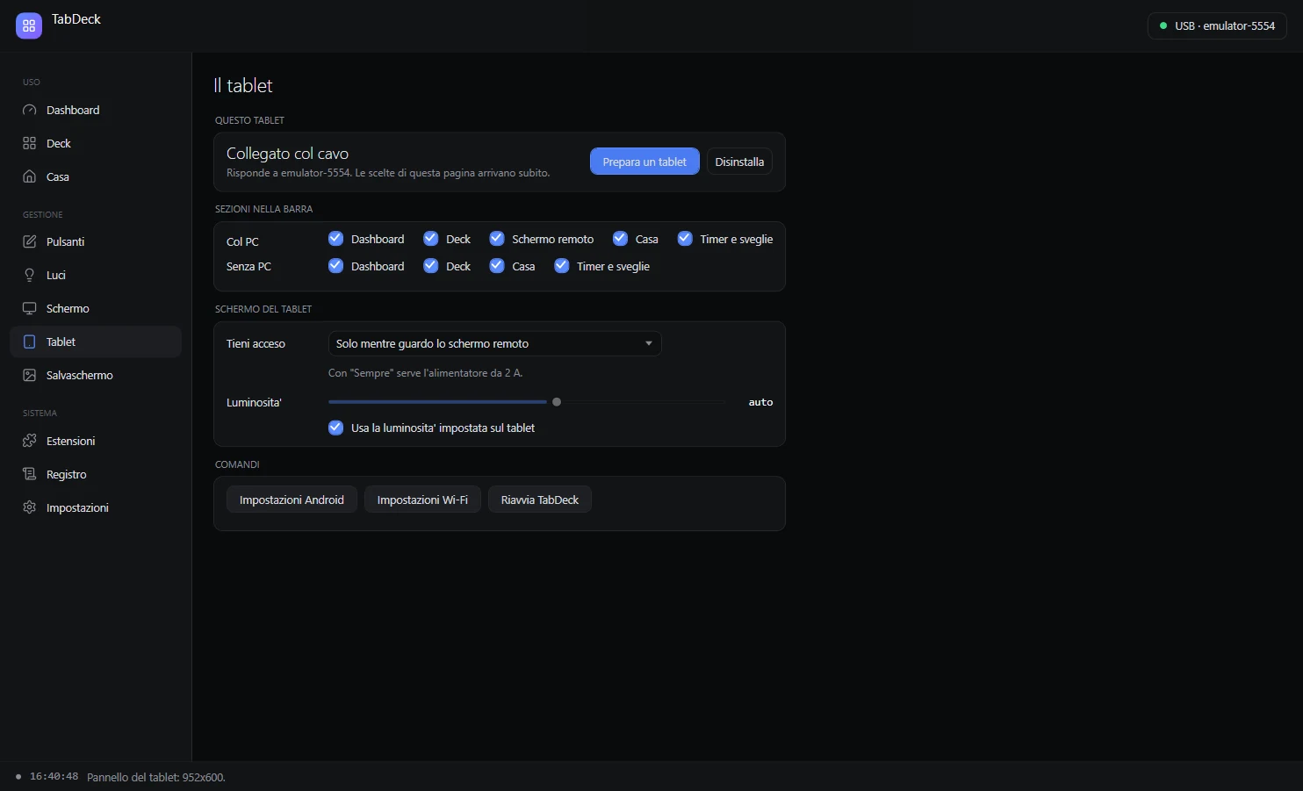Click the USB emulator-5554 connection status badge
This screenshot has height=791, width=1303.
click(x=1217, y=26)
